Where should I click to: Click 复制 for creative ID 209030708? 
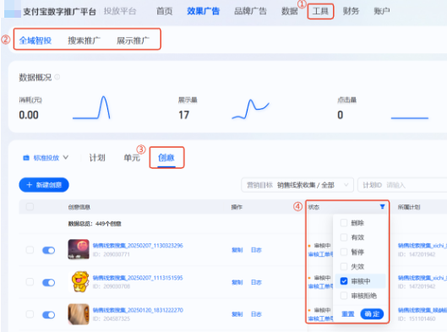(x=237, y=282)
